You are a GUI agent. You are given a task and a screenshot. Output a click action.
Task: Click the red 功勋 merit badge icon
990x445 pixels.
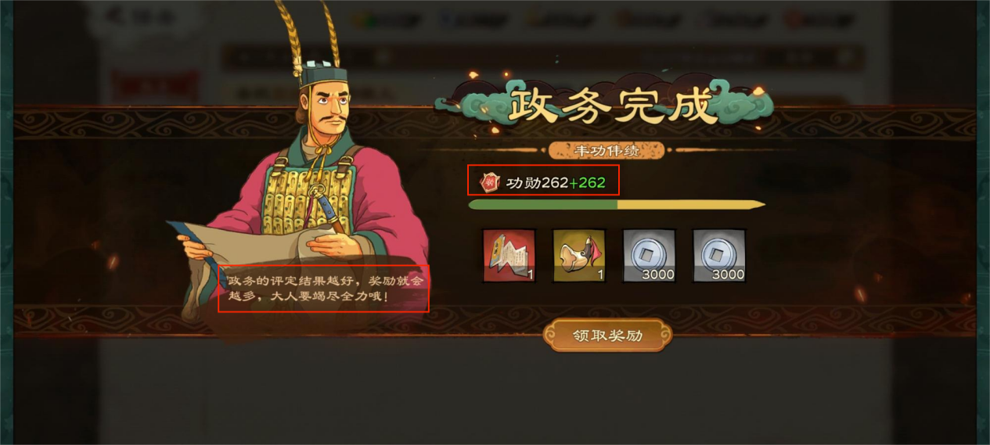(x=489, y=182)
